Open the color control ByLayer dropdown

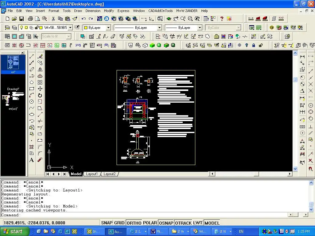tap(108, 27)
